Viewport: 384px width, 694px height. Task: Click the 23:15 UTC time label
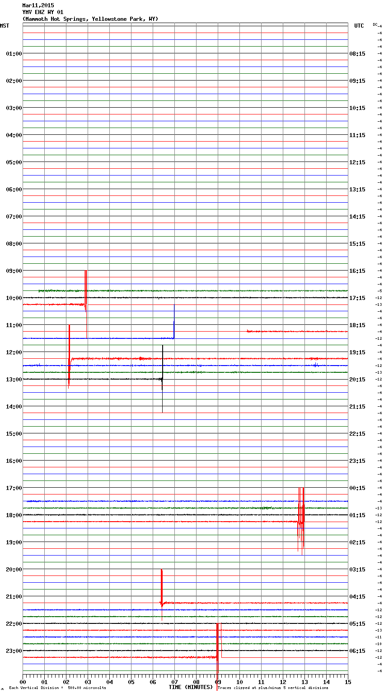click(357, 461)
